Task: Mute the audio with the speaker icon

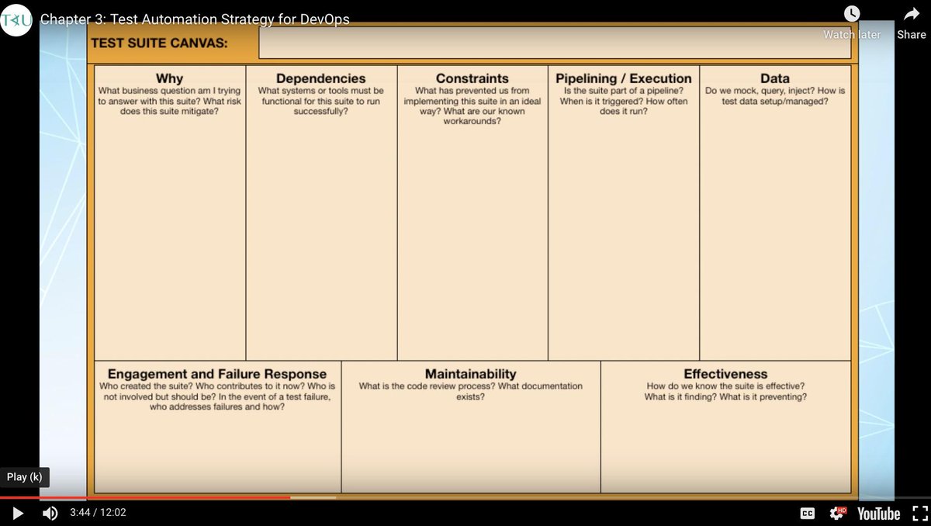Action: [x=50, y=513]
